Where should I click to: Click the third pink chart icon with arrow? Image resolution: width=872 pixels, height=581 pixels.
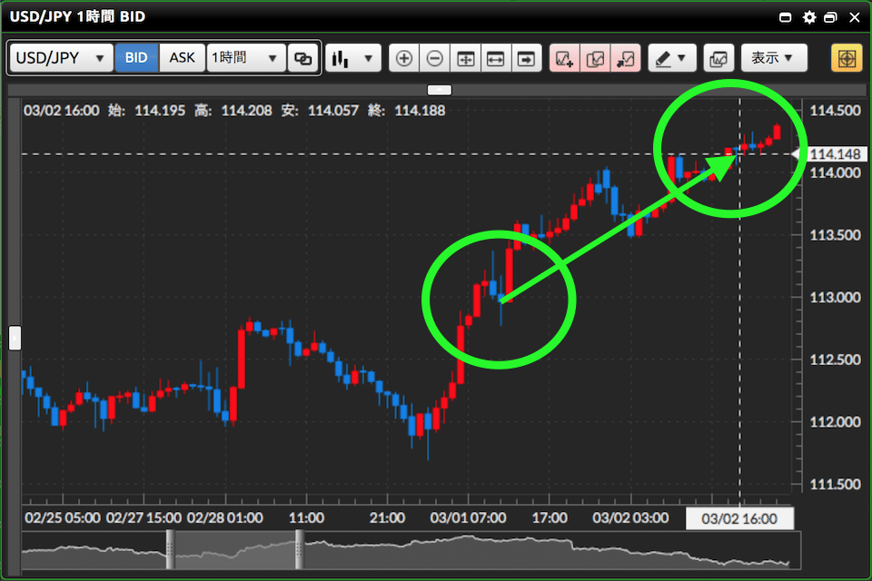coord(626,58)
